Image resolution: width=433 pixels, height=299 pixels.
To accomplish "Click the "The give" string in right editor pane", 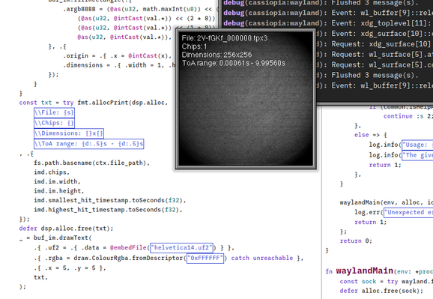I will [417, 155].
